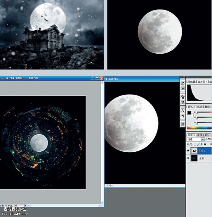Click the up arrow of left document scrollbar
212x217 pixels.
[102, 83]
